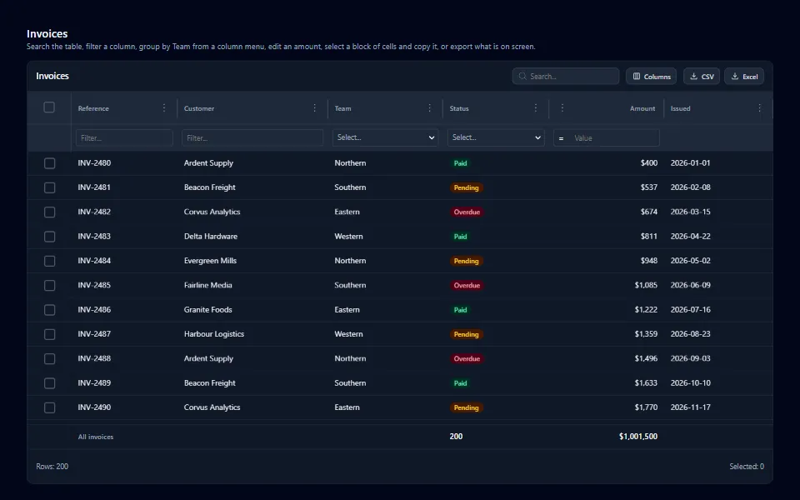Click the Selected: 0 status text

coord(747,467)
